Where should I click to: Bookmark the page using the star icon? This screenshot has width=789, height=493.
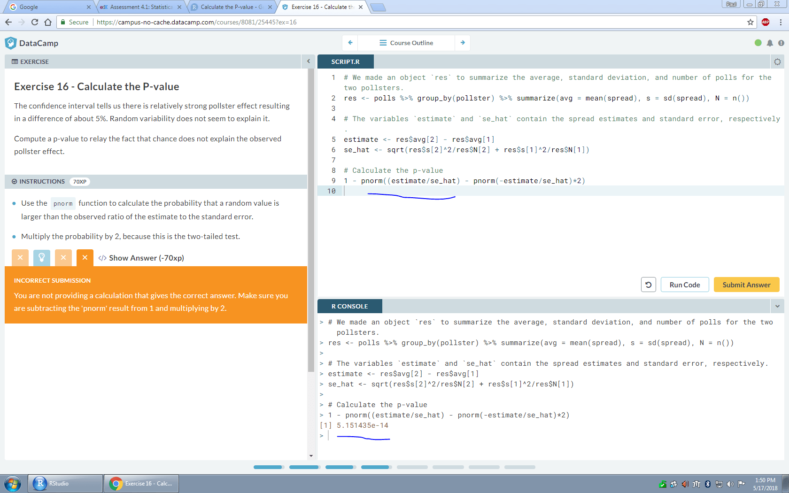(x=750, y=22)
